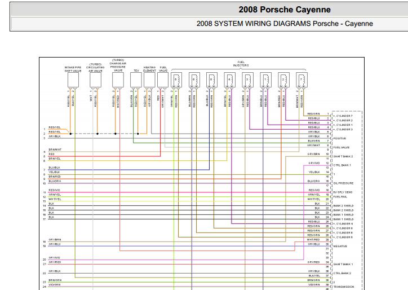Click the 'CYLINDER 4' connector pin label
408x290 pixels.
click(344, 224)
